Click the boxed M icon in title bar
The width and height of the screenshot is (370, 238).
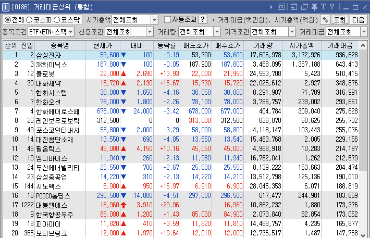coord(281,7)
